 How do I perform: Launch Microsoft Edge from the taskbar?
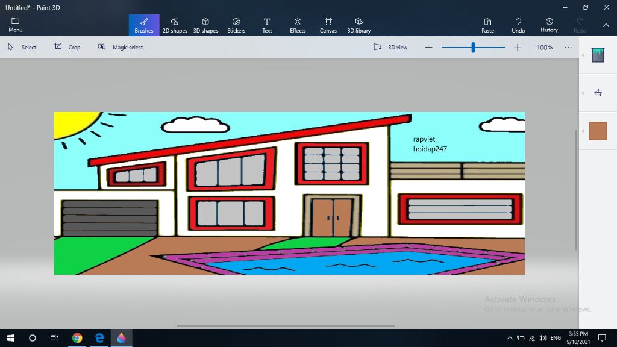[x=99, y=338]
